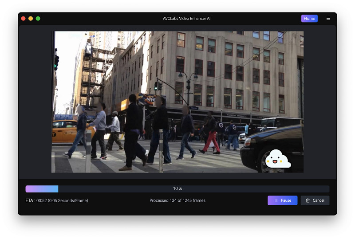The width and height of the screenshot is (355, 239).
Task: Click the pause icon inside Pause button
Action: [276, 200]
